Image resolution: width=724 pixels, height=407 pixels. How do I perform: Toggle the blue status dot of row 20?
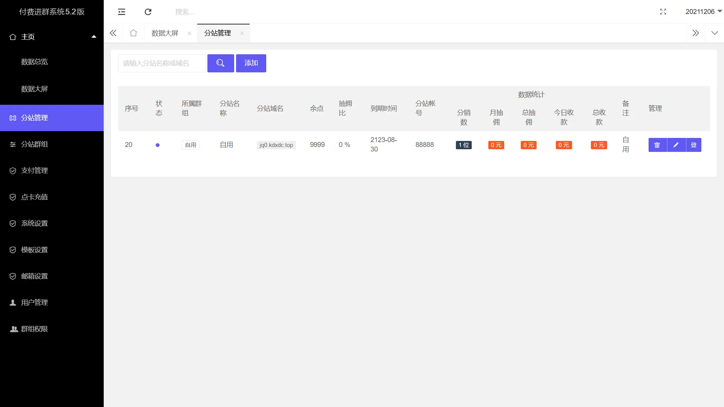(158, 145)
